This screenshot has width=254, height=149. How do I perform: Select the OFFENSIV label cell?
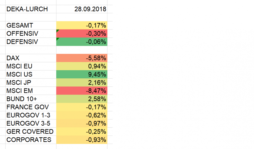(x=22, y=34)
